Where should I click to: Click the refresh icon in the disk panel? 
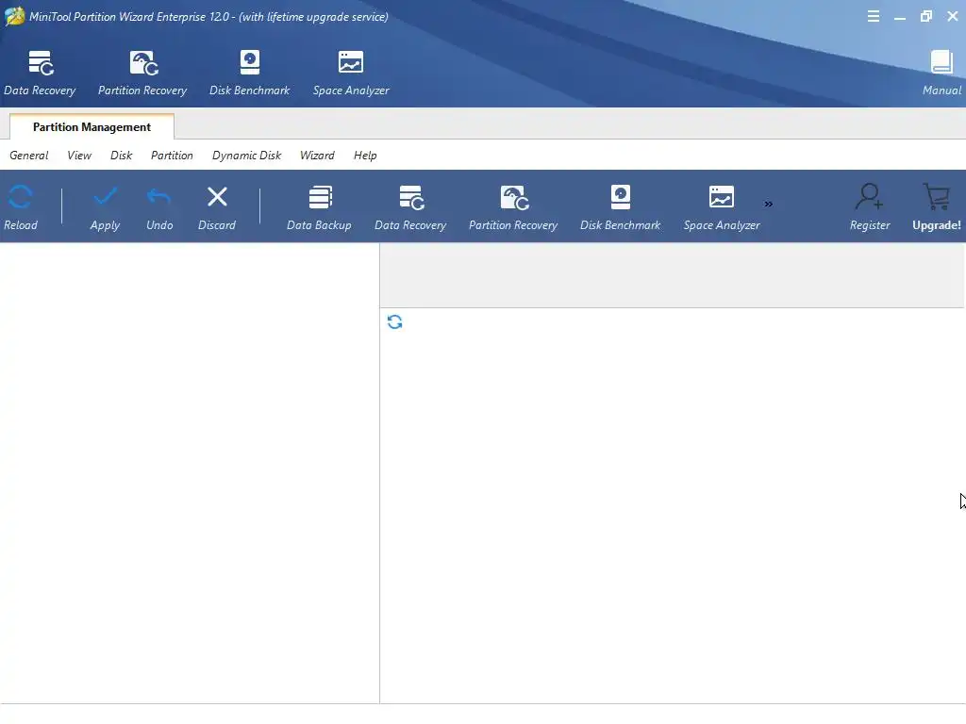coord(395,322)
